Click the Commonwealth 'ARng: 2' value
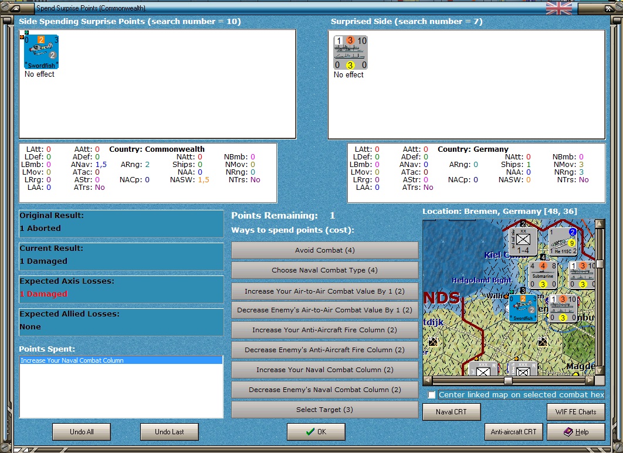The height and width of the screenshot is (453, 623). [147, 164]
